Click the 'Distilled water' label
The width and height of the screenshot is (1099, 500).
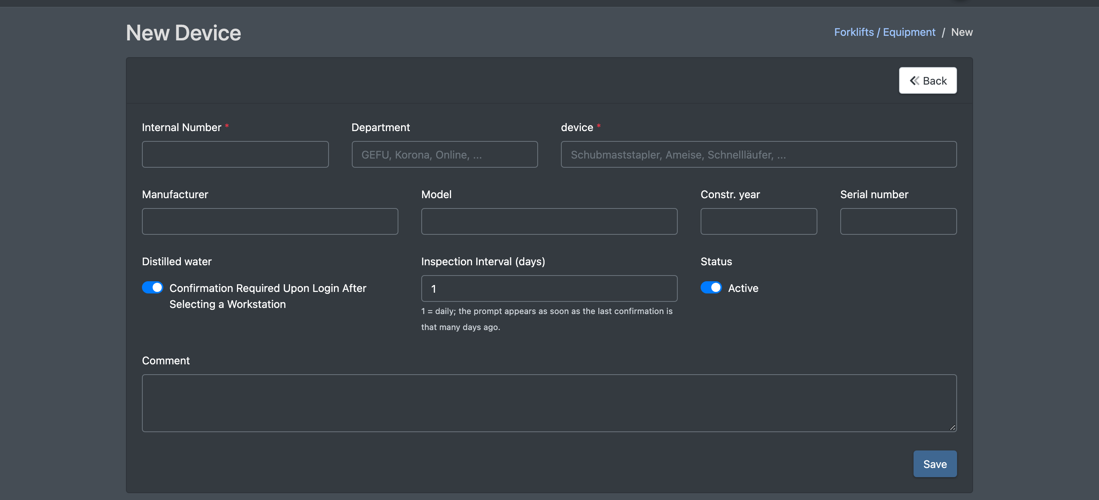click(177, 261)
